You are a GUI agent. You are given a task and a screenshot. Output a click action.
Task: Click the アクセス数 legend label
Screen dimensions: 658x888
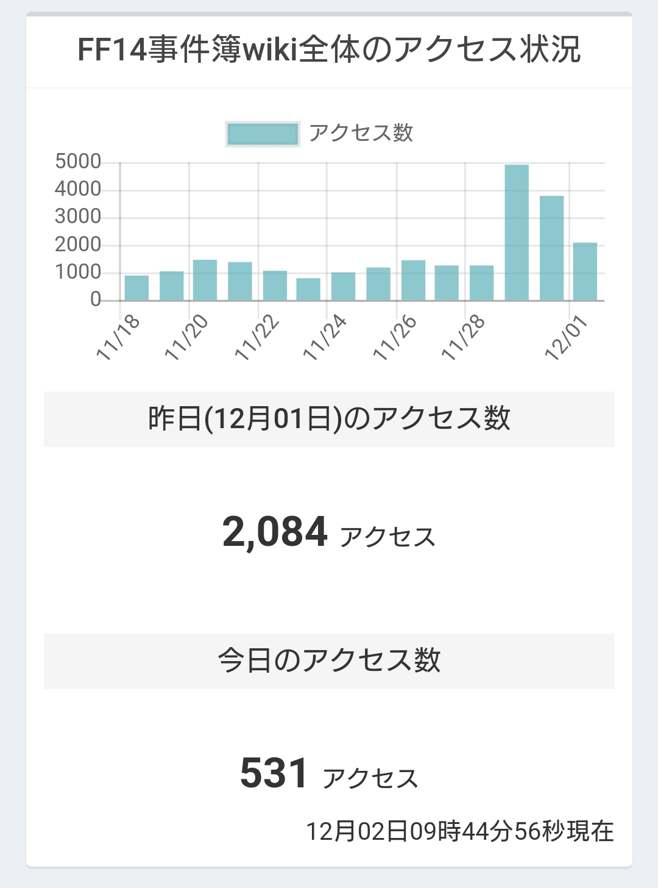(x=361, y=133)
